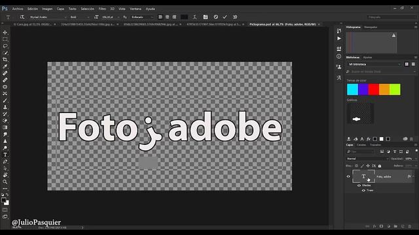Select the Move tool

5,33
